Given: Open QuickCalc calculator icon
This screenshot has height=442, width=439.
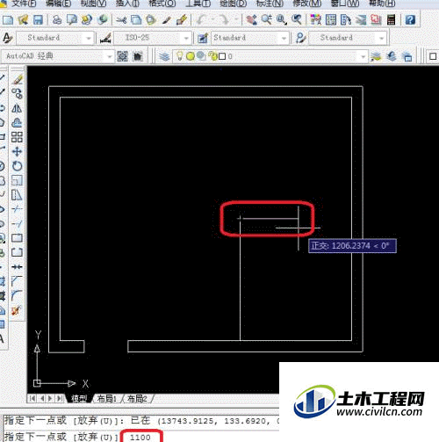Looking at the screenshot, I should (x=391, y=20).
